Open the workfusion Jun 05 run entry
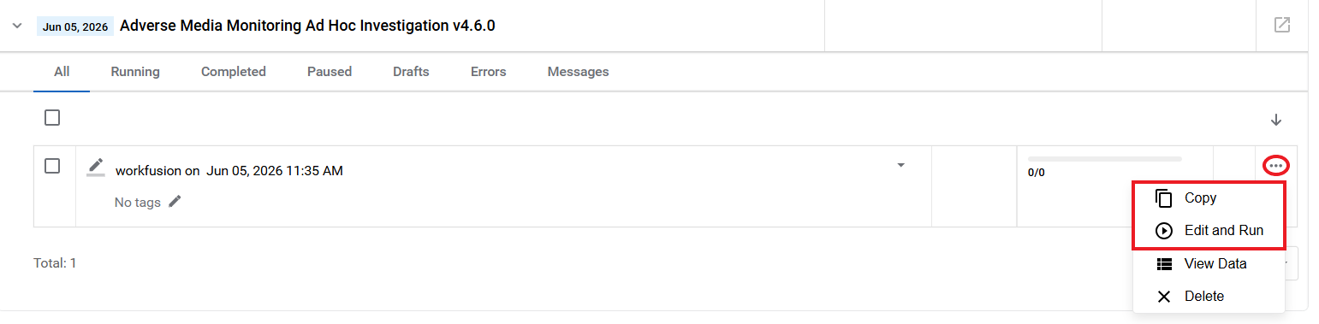Image resolution: width=1319 pixels, height=324 pixels. 229,171
